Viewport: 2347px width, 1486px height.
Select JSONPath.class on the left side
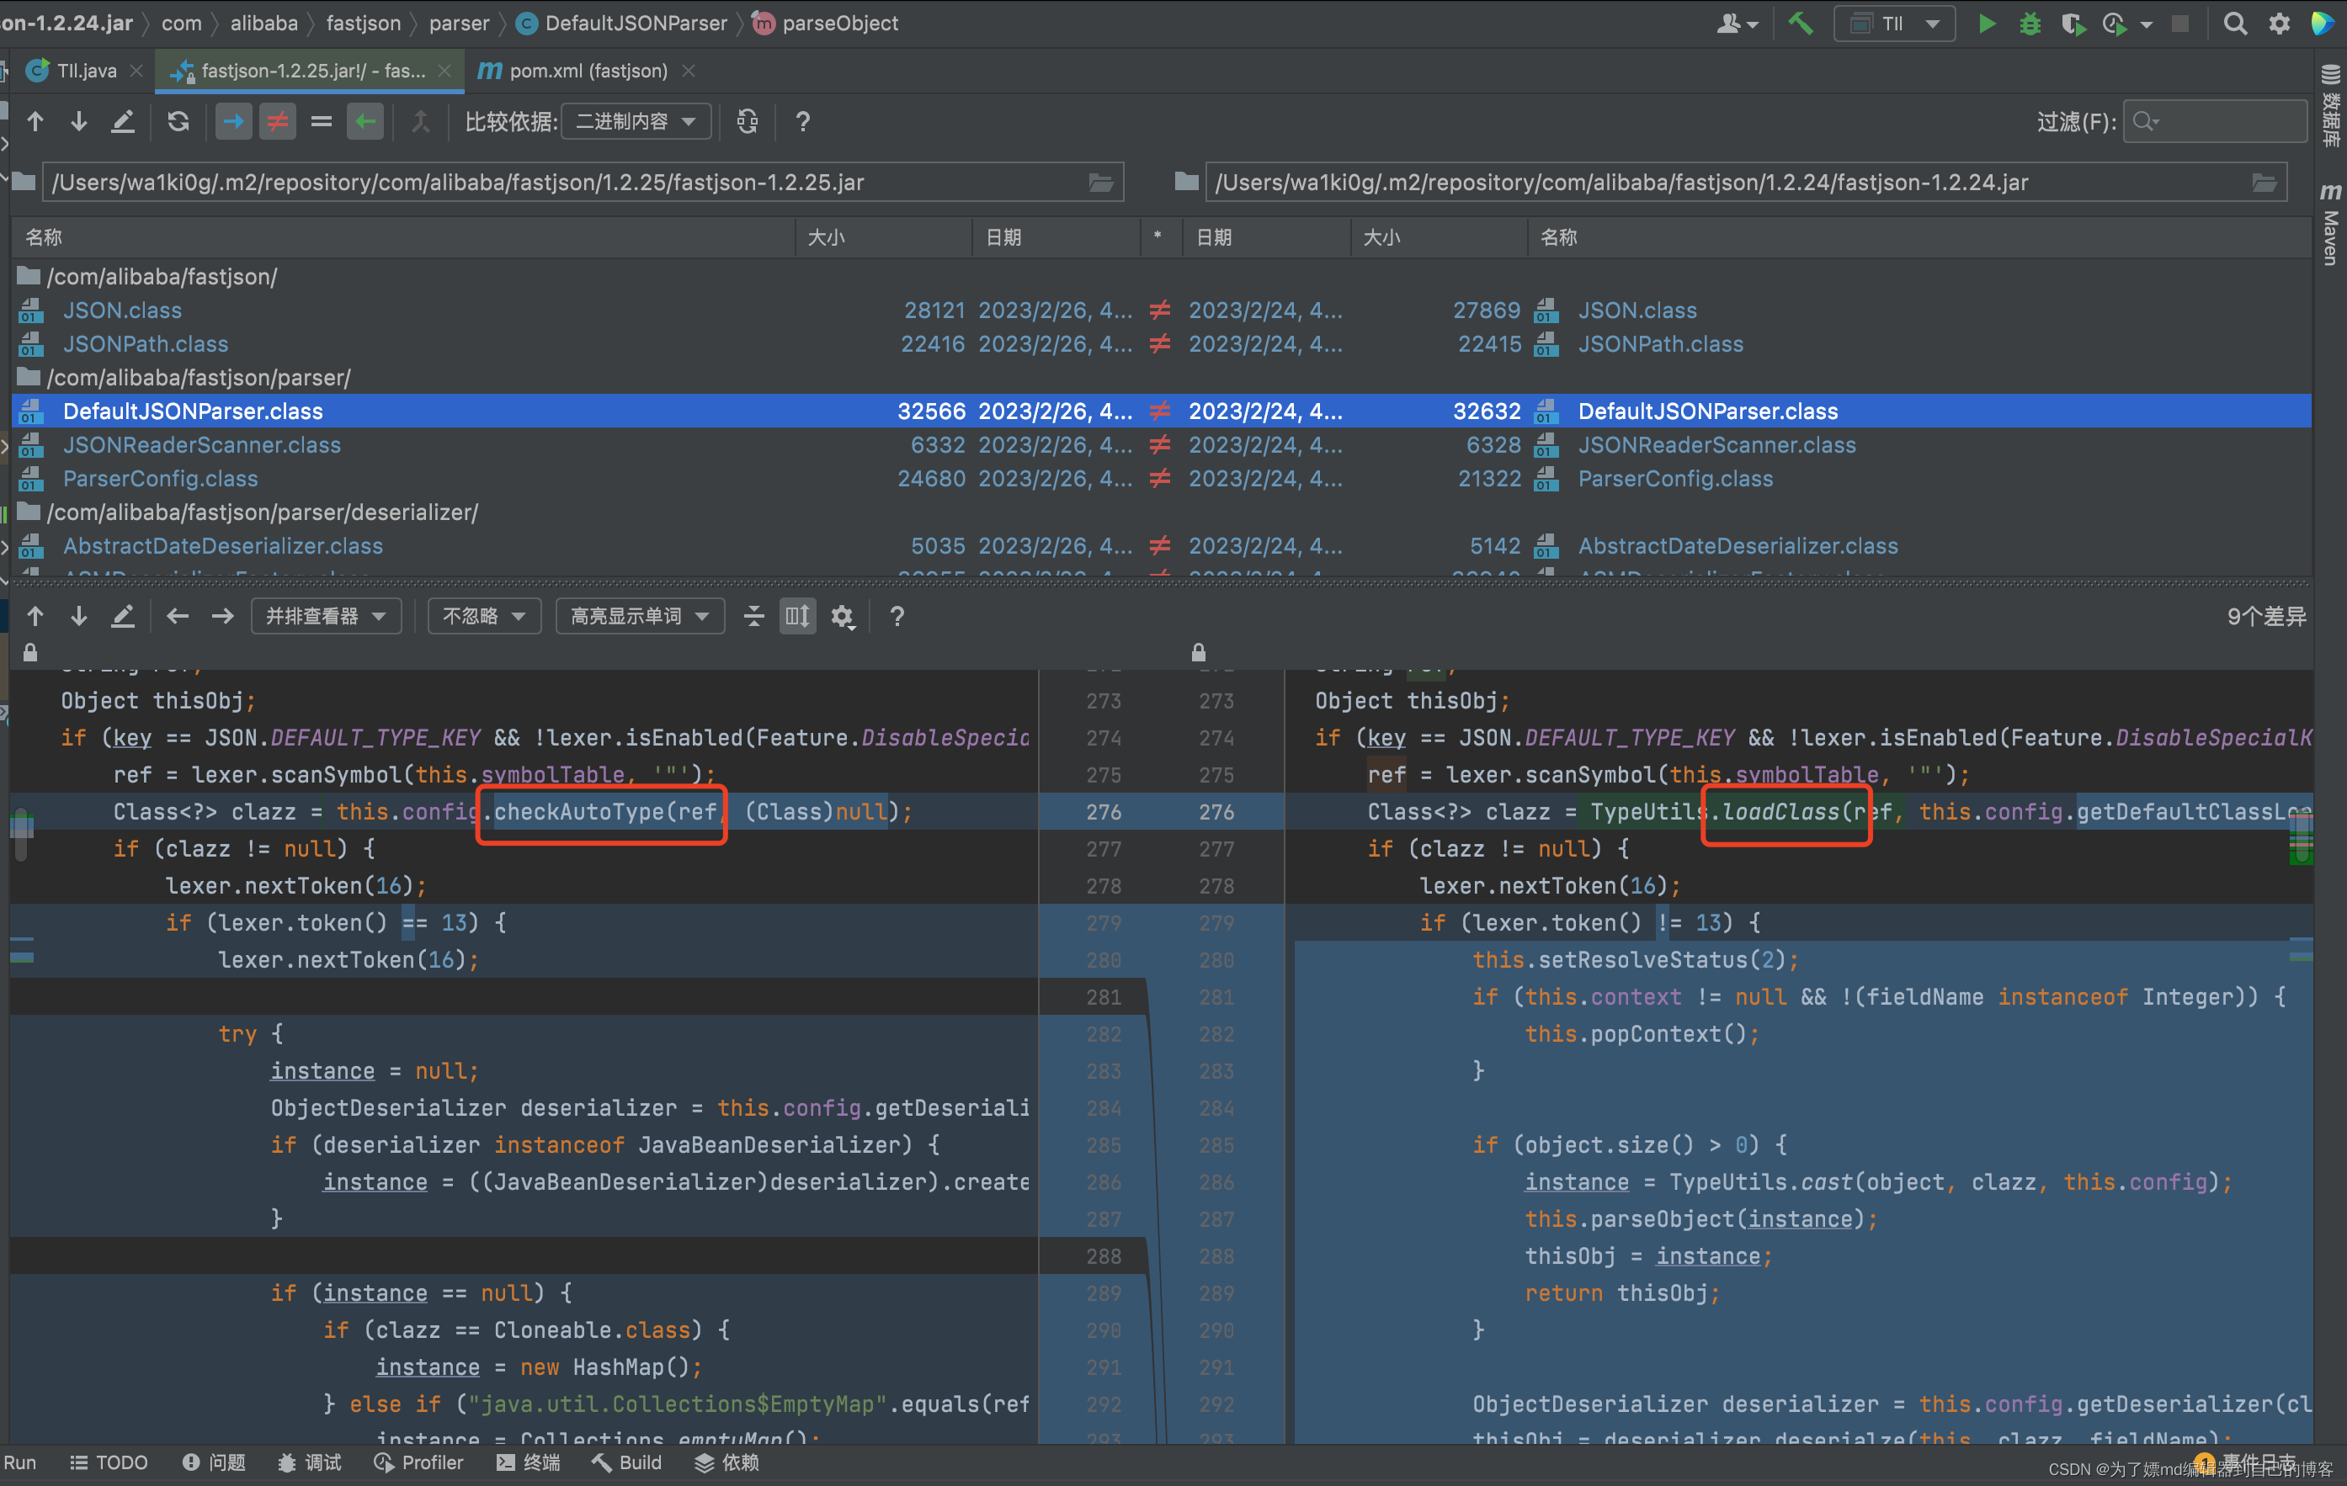coord(146,343)
